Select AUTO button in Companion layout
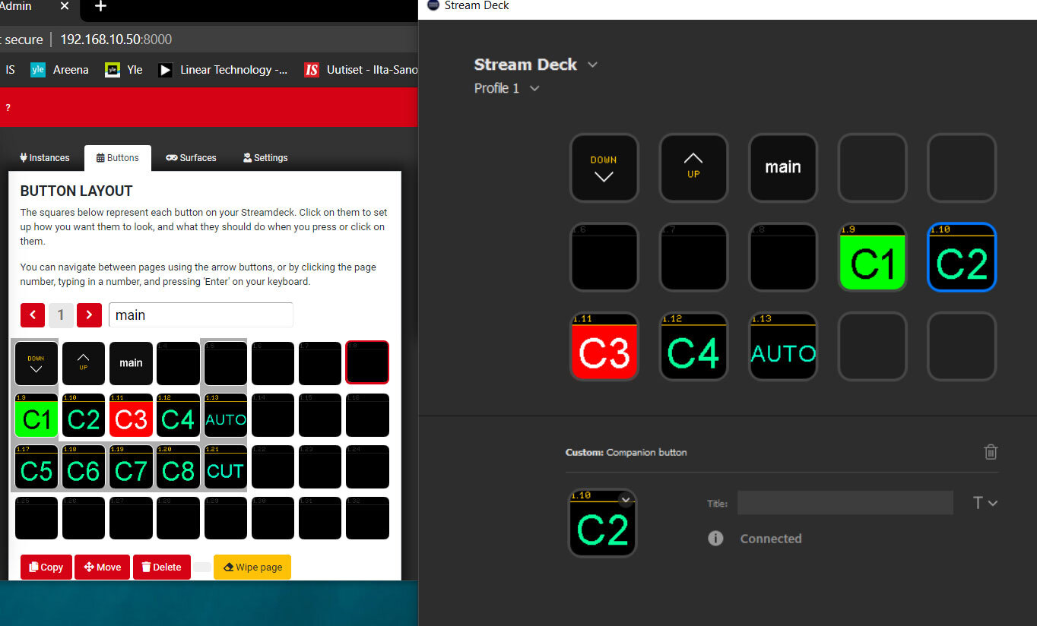 [x=226, y=415]
